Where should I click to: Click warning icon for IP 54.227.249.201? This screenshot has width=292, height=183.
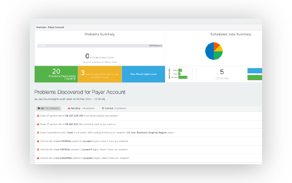click(x=37, y=116)
